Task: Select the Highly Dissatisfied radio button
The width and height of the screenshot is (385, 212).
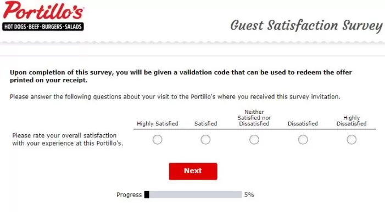Action: tap(351, 140)
